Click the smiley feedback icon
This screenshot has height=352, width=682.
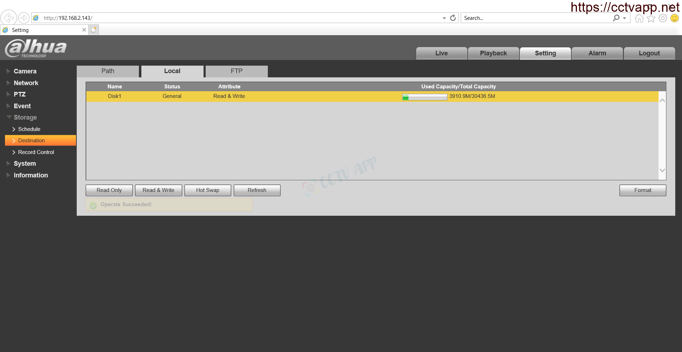pyautogui.click(x=674, y=18)
